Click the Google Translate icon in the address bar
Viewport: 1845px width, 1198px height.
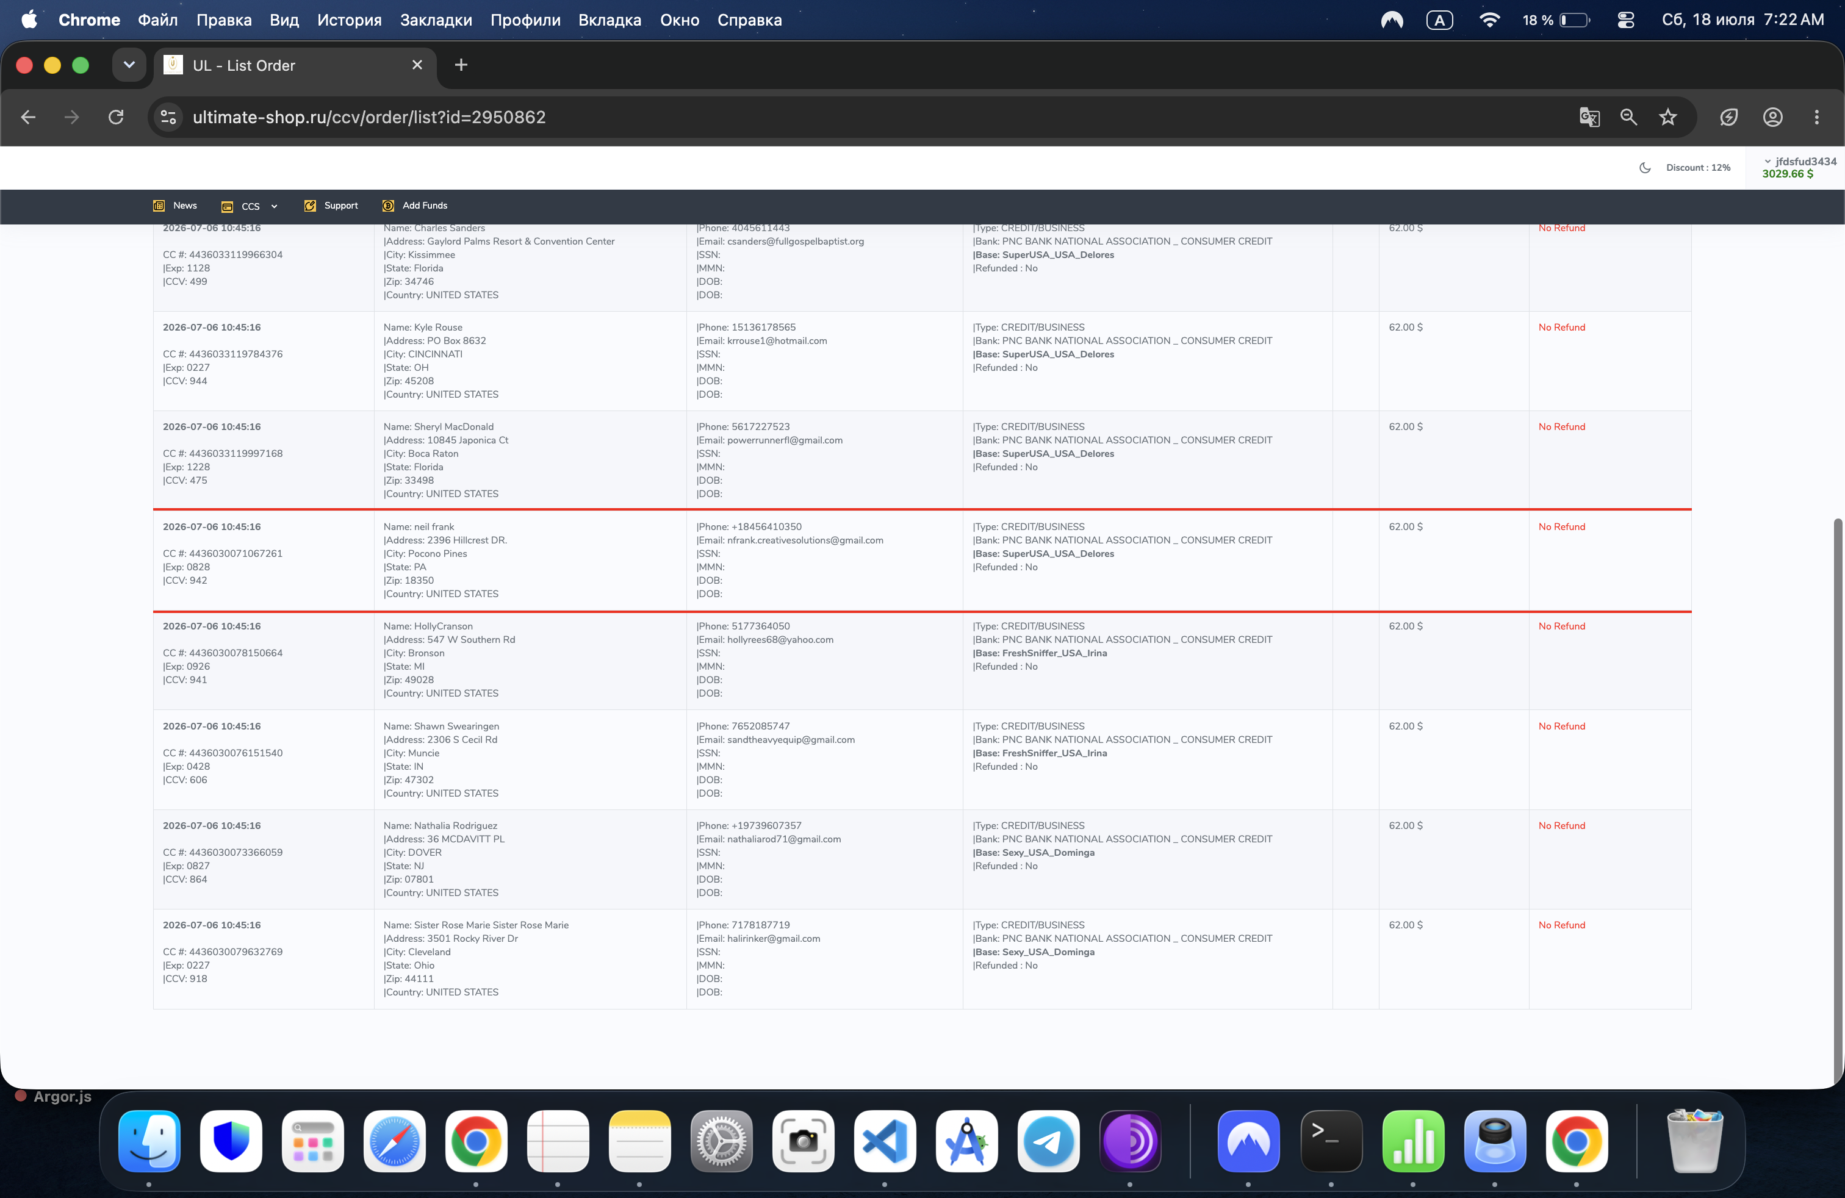click(1589, 117)
